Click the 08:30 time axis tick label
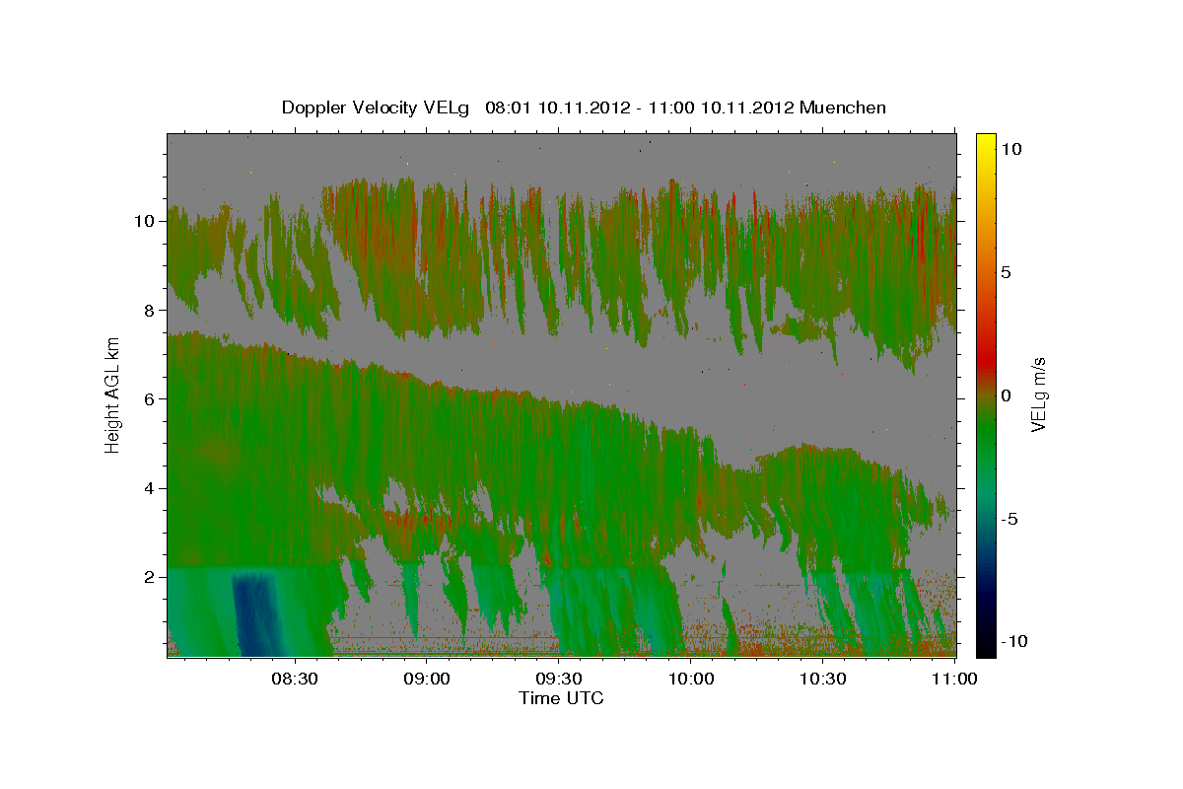Screen dimensions: 1183x789 295,679
